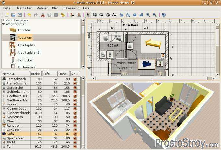
Task: Zoom in on the plan
Action: [x=148, y=15]
